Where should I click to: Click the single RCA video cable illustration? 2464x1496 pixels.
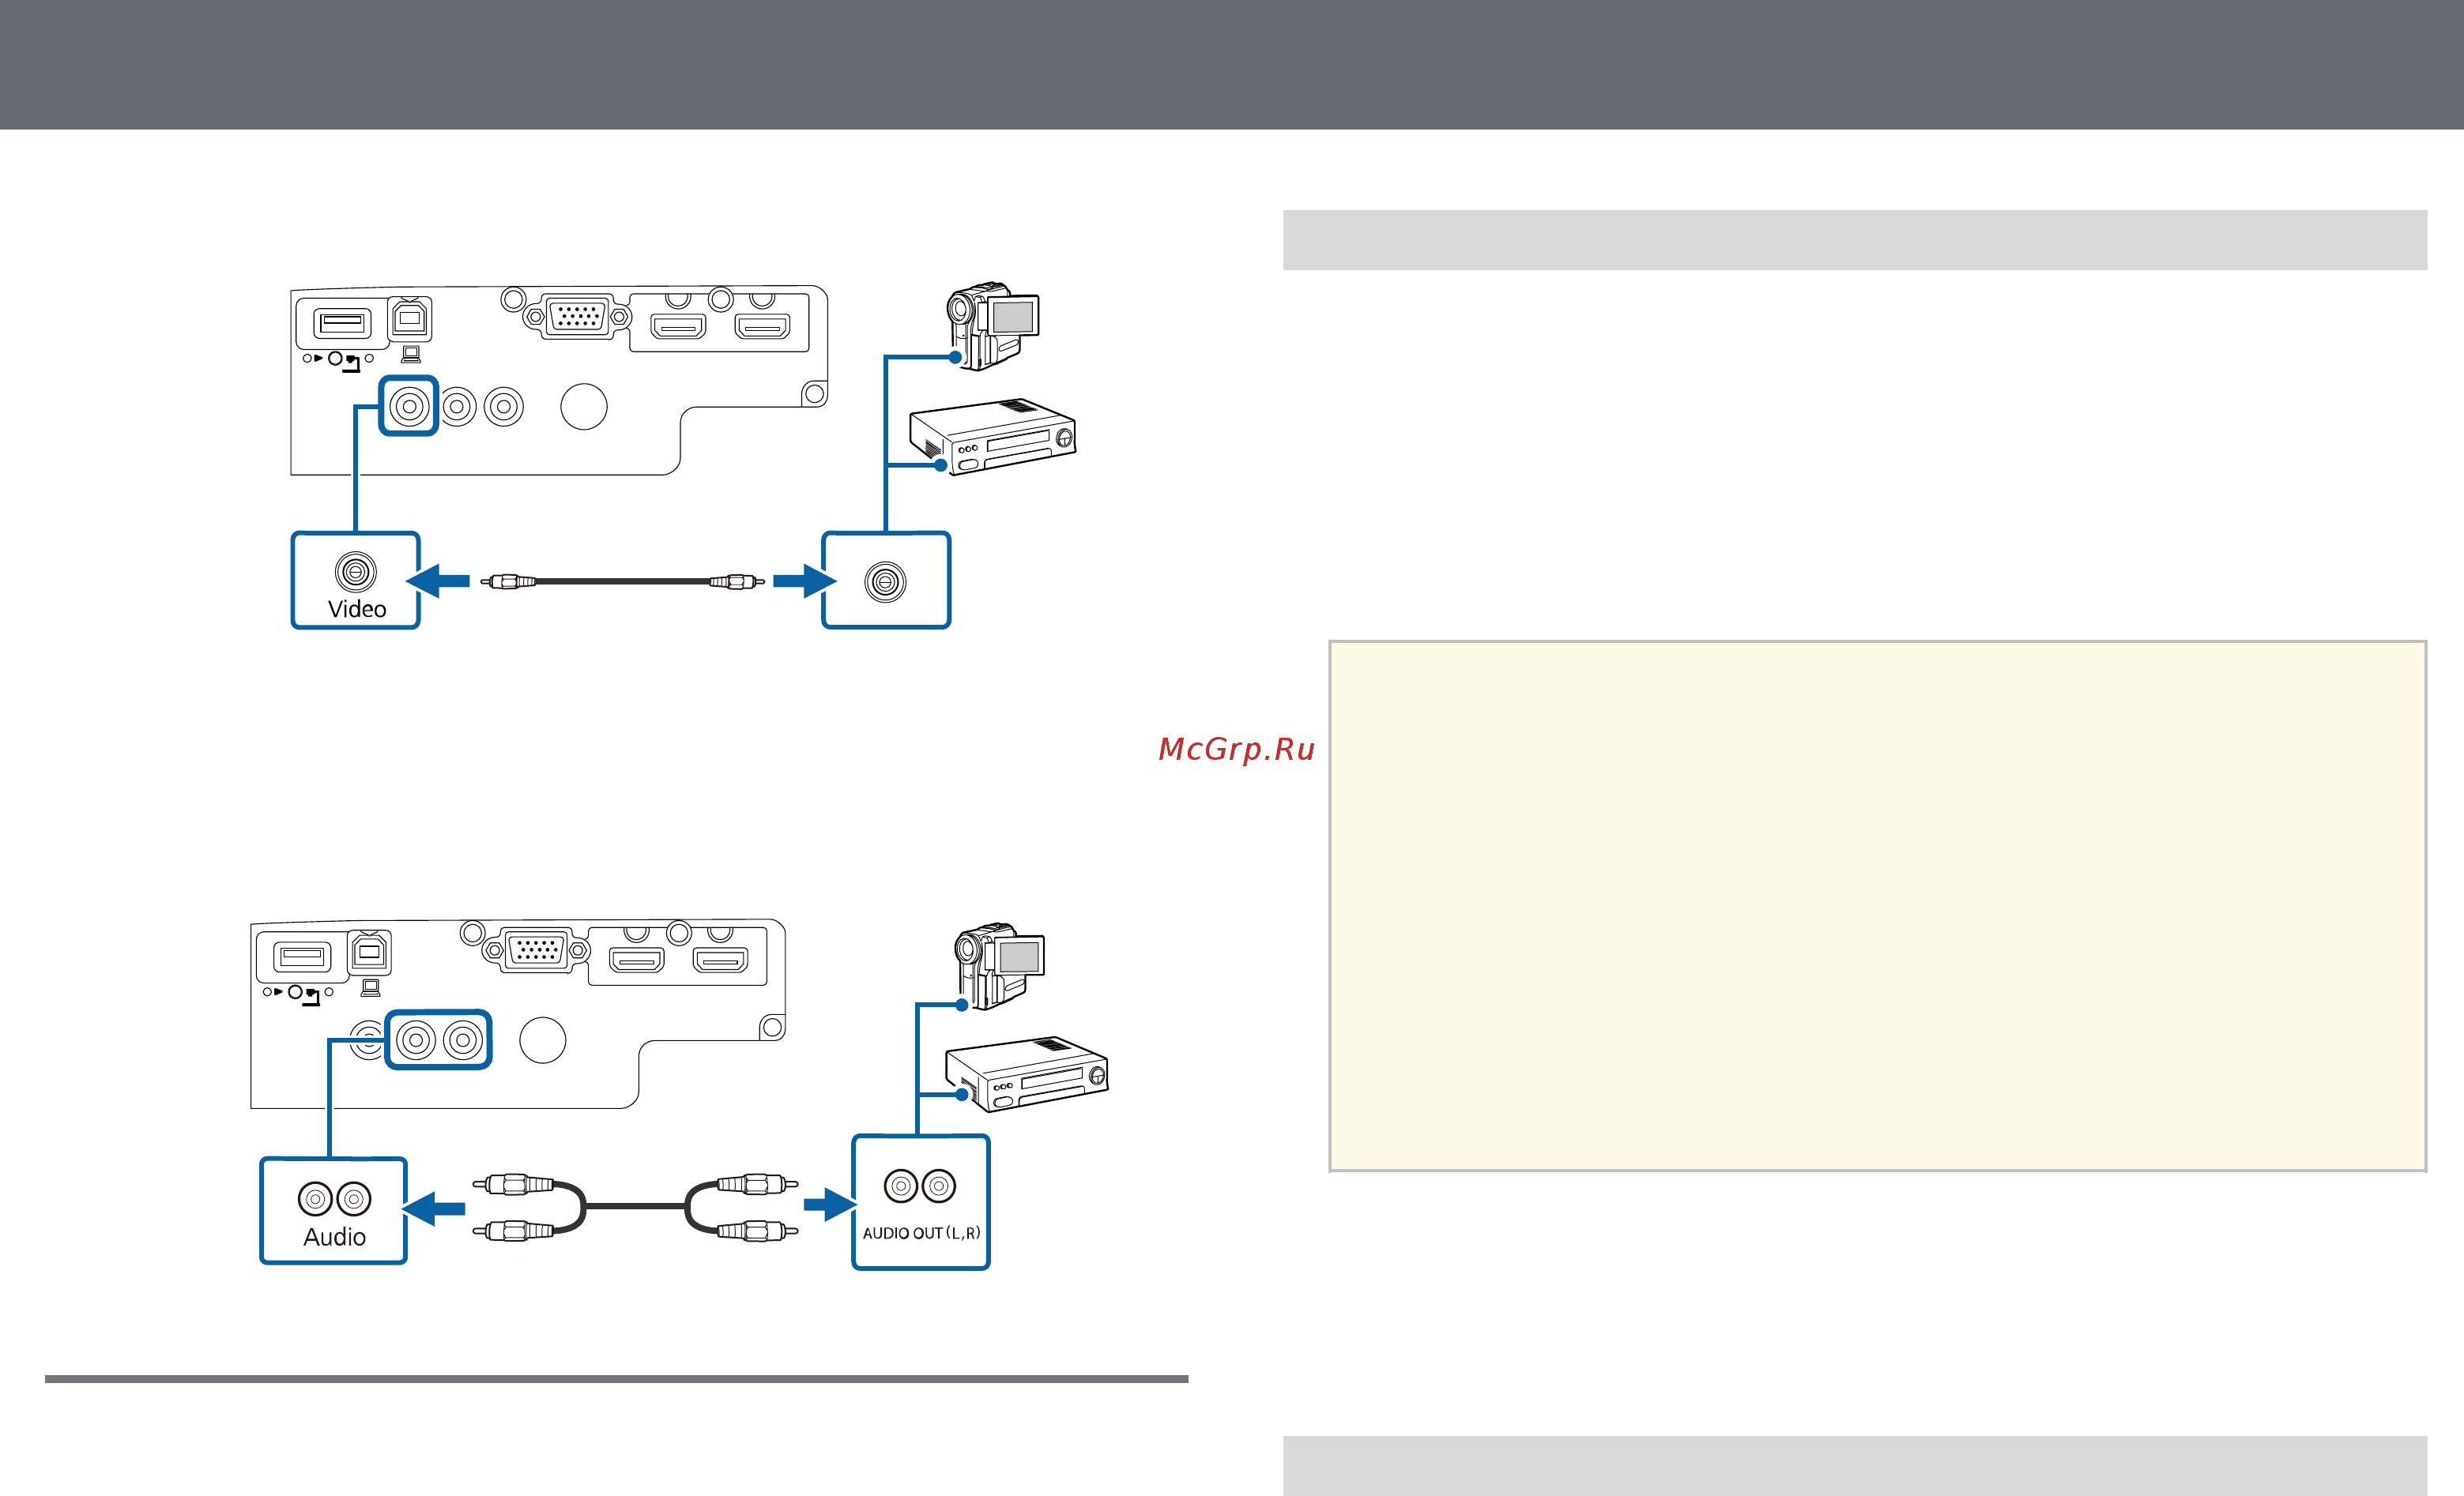click(623, 581)
